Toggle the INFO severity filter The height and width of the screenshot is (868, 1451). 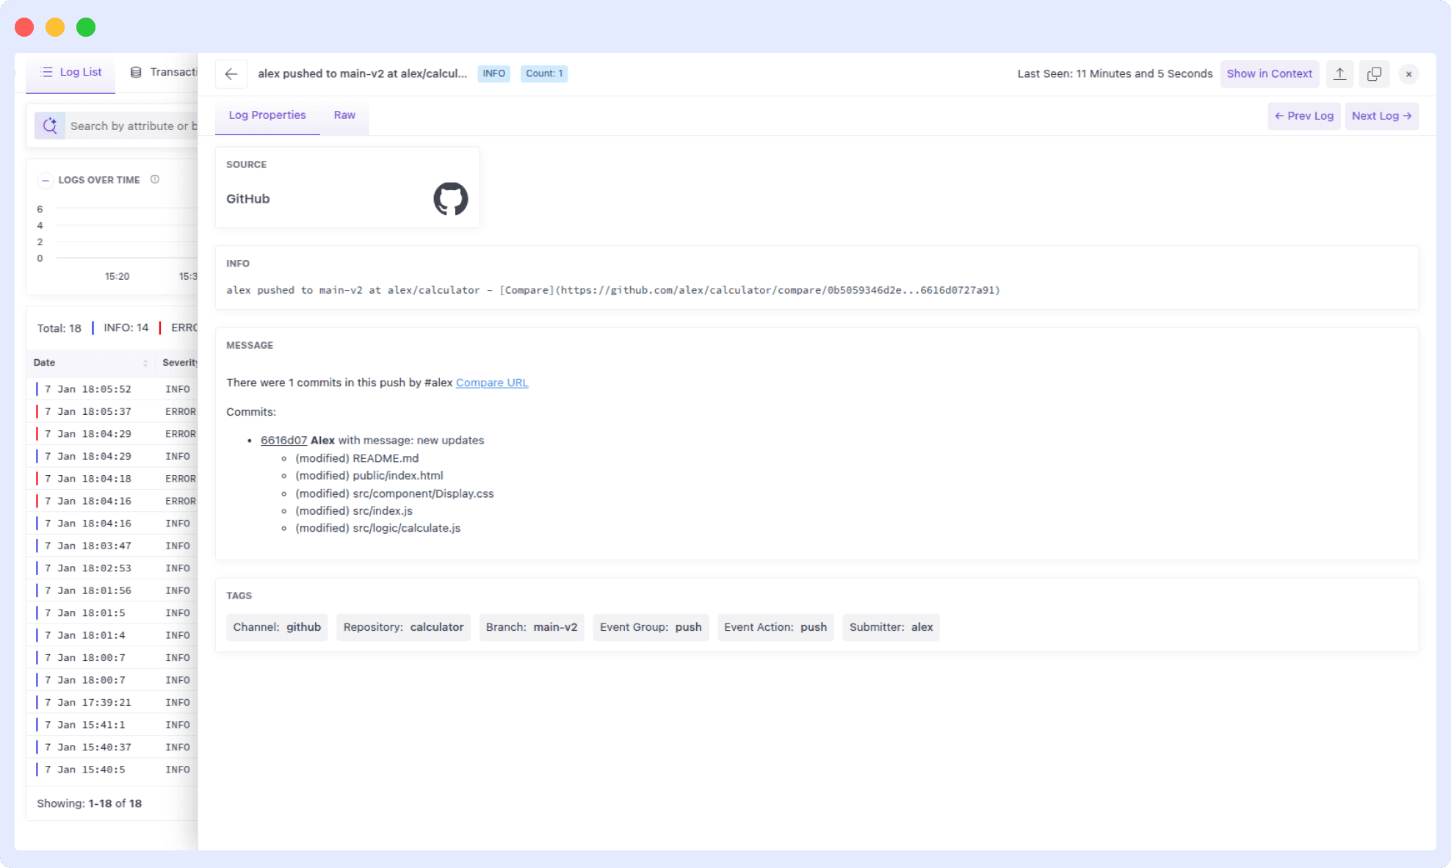[x=126, y=328]
